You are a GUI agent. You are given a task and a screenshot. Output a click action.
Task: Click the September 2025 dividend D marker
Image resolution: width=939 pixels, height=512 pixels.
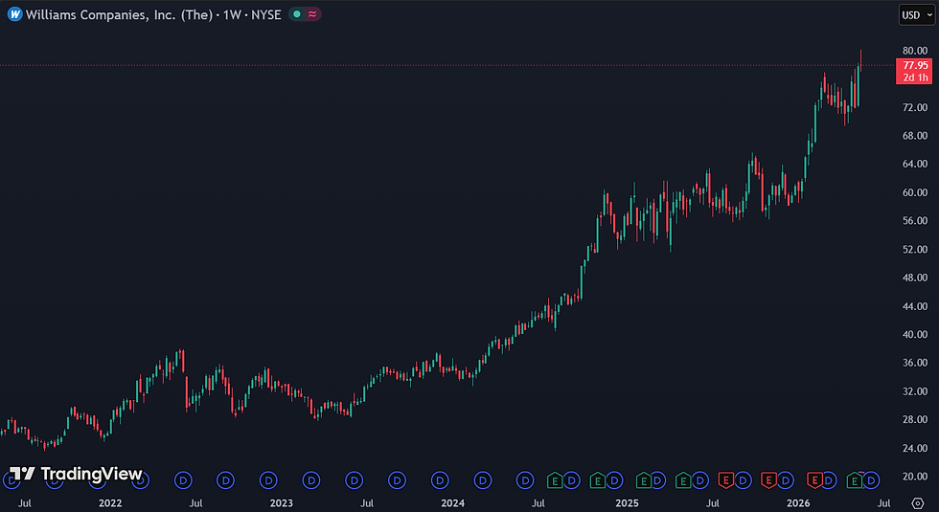pyautogui.click(x=744, y=479)
